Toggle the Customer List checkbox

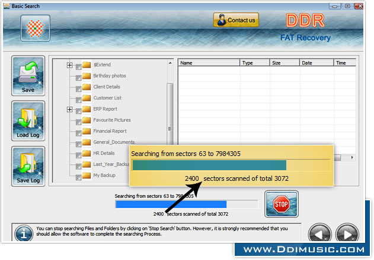pos(78,100)
